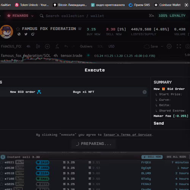Screen dimensions: 190x190
Task: Toggle the Outliers chart option
Action: click(x=86, y=46)
